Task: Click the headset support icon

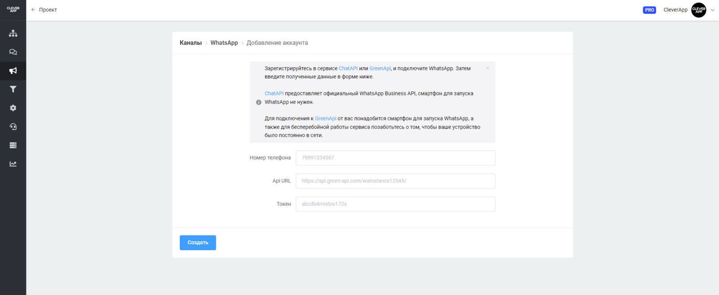Action: click(x=13, y=127)
